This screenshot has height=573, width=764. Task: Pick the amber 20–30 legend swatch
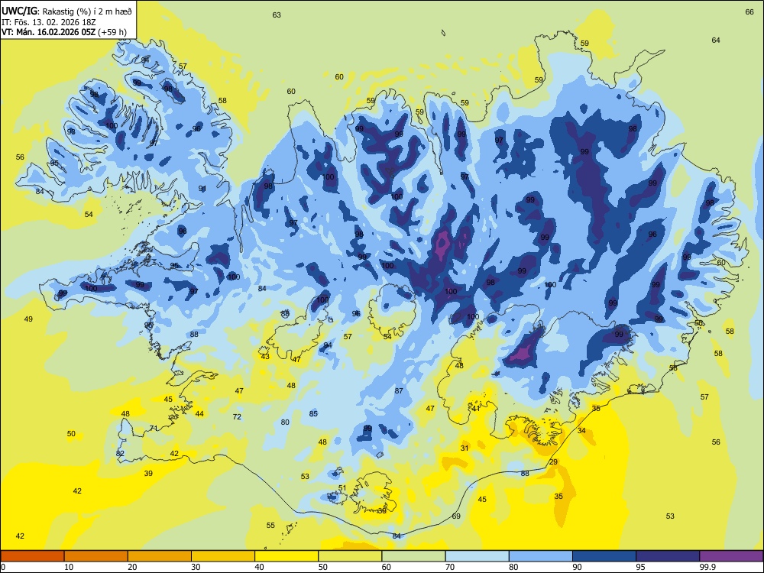(160, 556)
